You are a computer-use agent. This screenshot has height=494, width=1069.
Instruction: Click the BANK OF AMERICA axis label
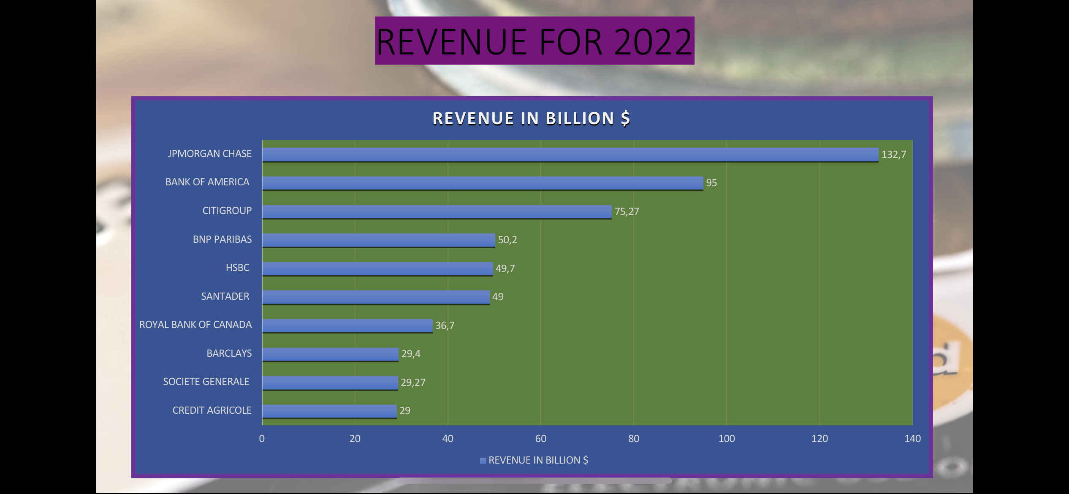[x=207, y=182]
